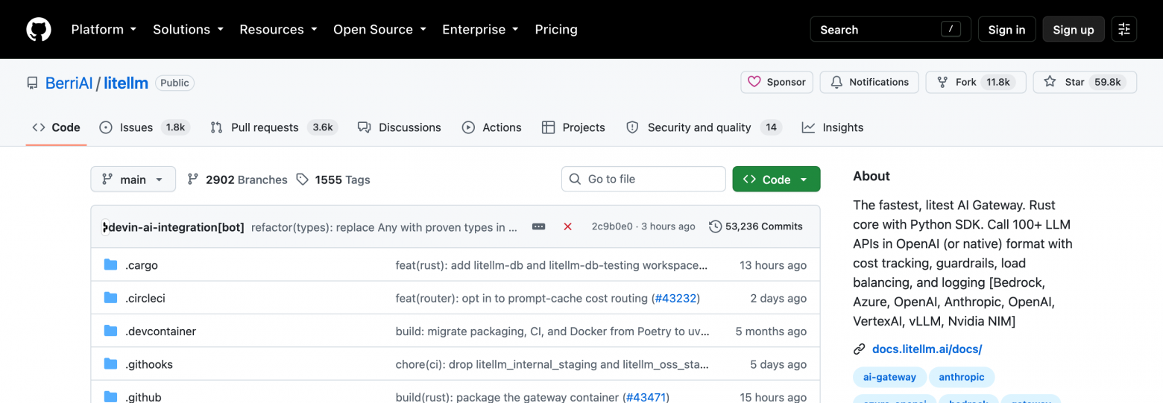Open the main branch selector dropdown
Image resolution: width=1163 pixels, height=403 pixels.
[x=133, y=179]
